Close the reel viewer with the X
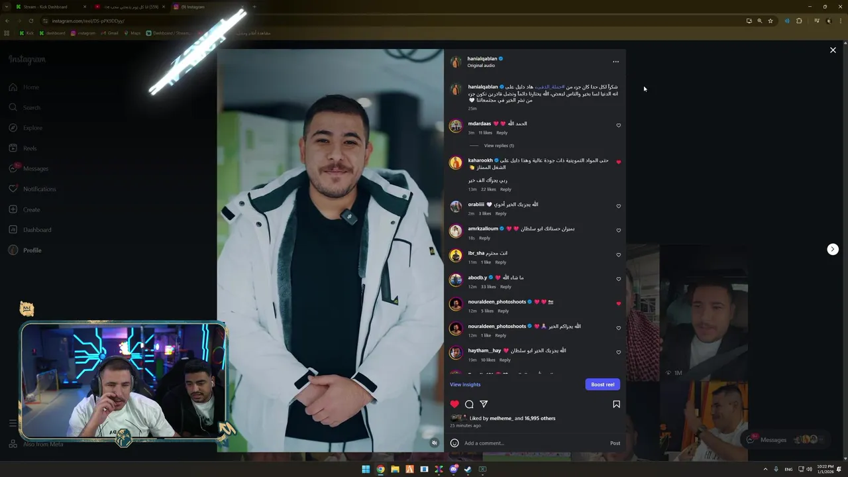 pos(833,50)
